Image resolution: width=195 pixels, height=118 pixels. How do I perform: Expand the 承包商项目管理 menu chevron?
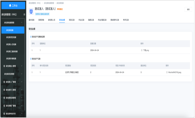coord(22,74)
